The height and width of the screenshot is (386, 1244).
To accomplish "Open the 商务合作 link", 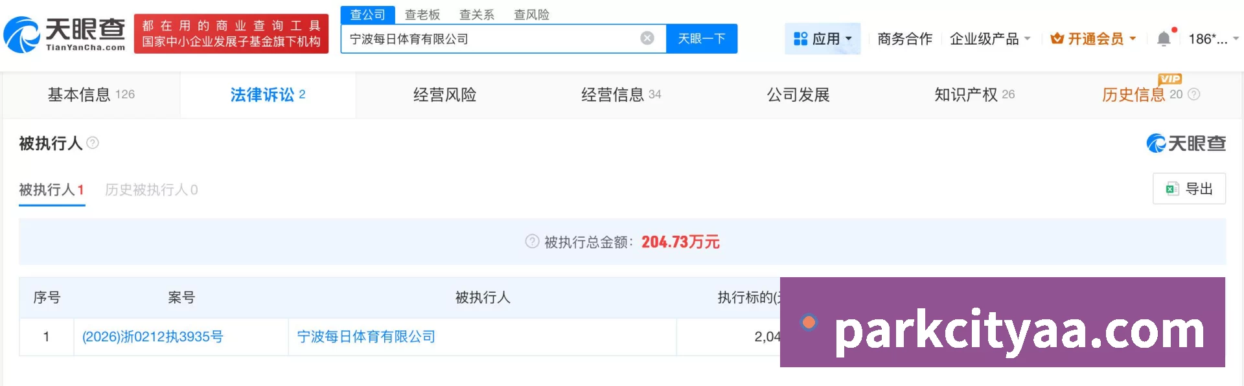I will 905,39.
